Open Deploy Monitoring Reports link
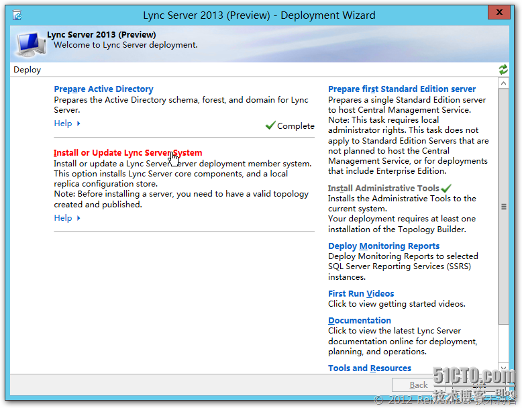The width and height of the screenshot is (522, 408). pos(384,246)
